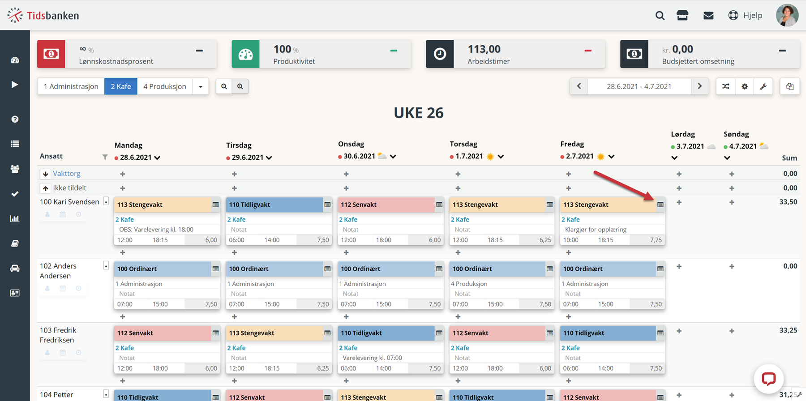This screenshot has height=401, width=806.
Task: Open Anders Andersen's Monday Ordinært shift menu
Action: (x=215, y=269)
